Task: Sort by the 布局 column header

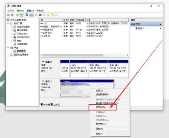Action: (66, 20)
